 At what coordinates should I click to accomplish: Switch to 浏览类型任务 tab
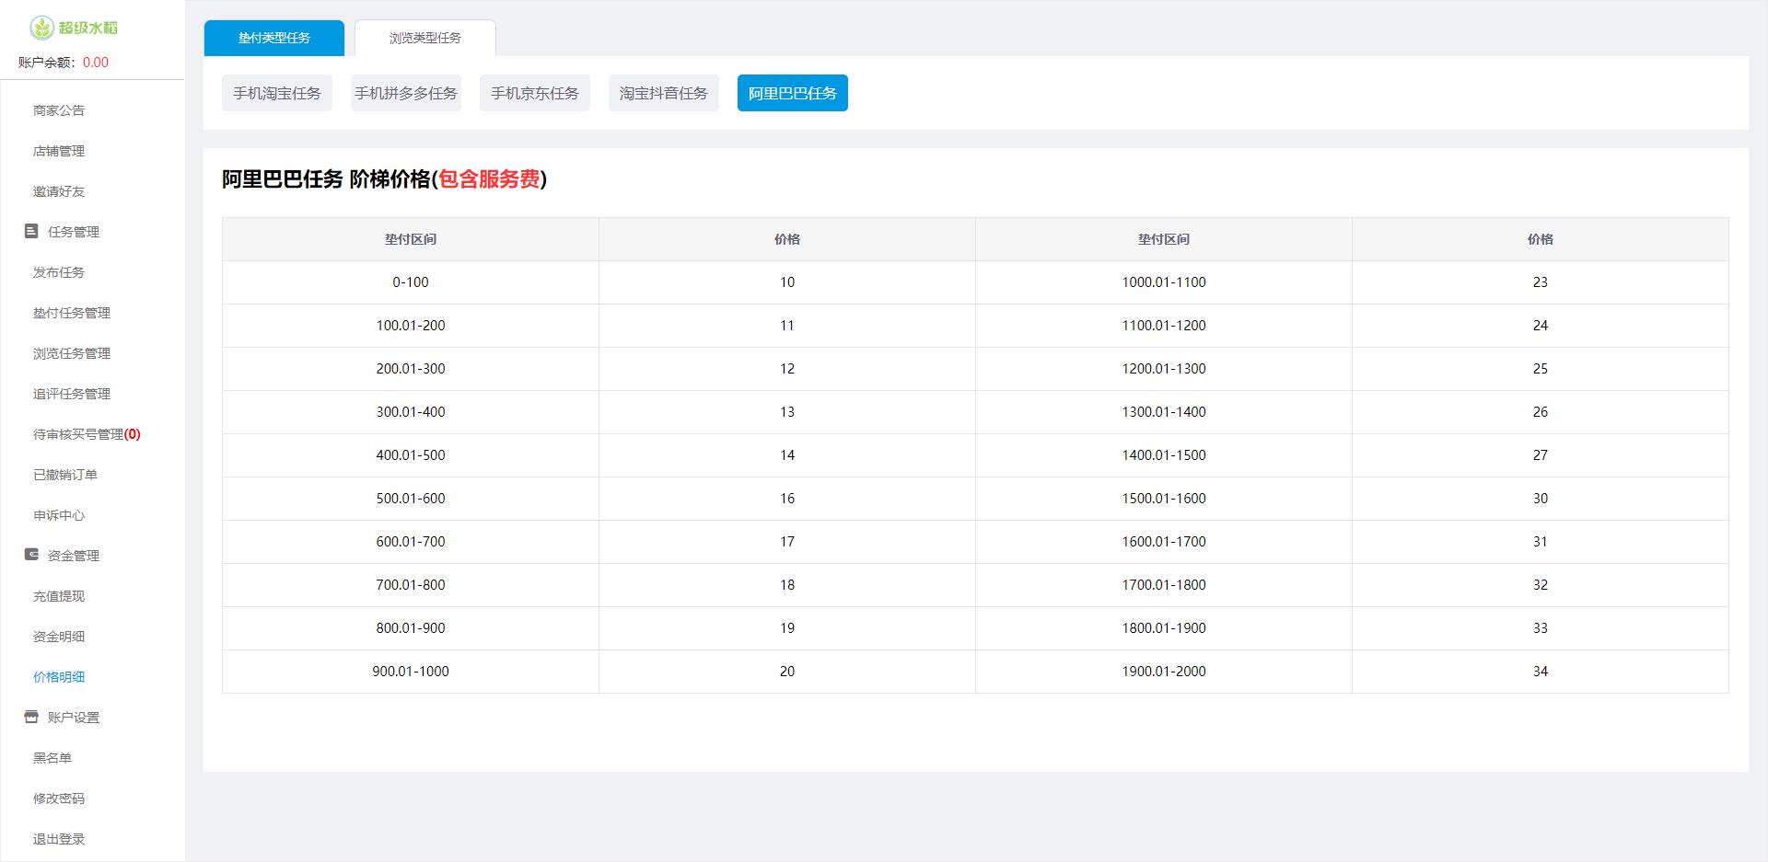click(x=425, y=38)
